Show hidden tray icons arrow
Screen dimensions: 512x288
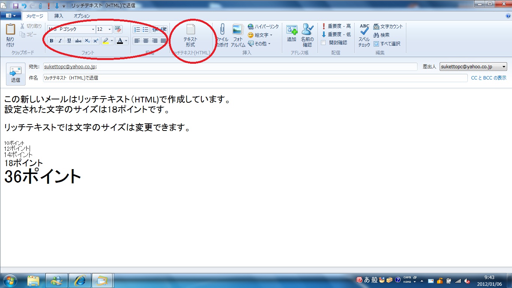(x=422, y=281)
